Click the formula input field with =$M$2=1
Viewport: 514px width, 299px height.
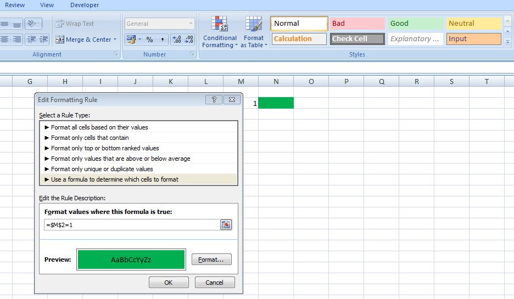click(132, 225)
